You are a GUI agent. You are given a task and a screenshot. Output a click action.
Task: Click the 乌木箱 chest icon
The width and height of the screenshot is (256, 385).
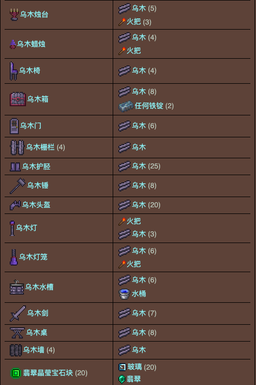(x=18, y=99)
